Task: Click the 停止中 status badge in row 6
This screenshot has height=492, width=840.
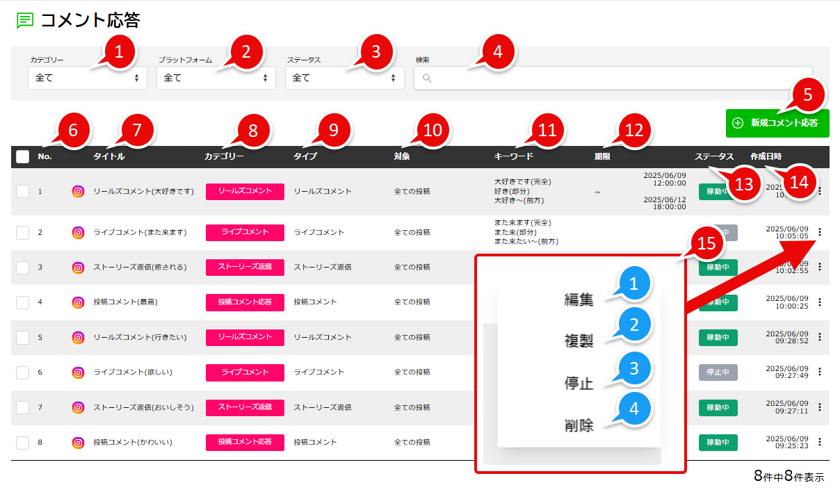Action: pos(718,372)
